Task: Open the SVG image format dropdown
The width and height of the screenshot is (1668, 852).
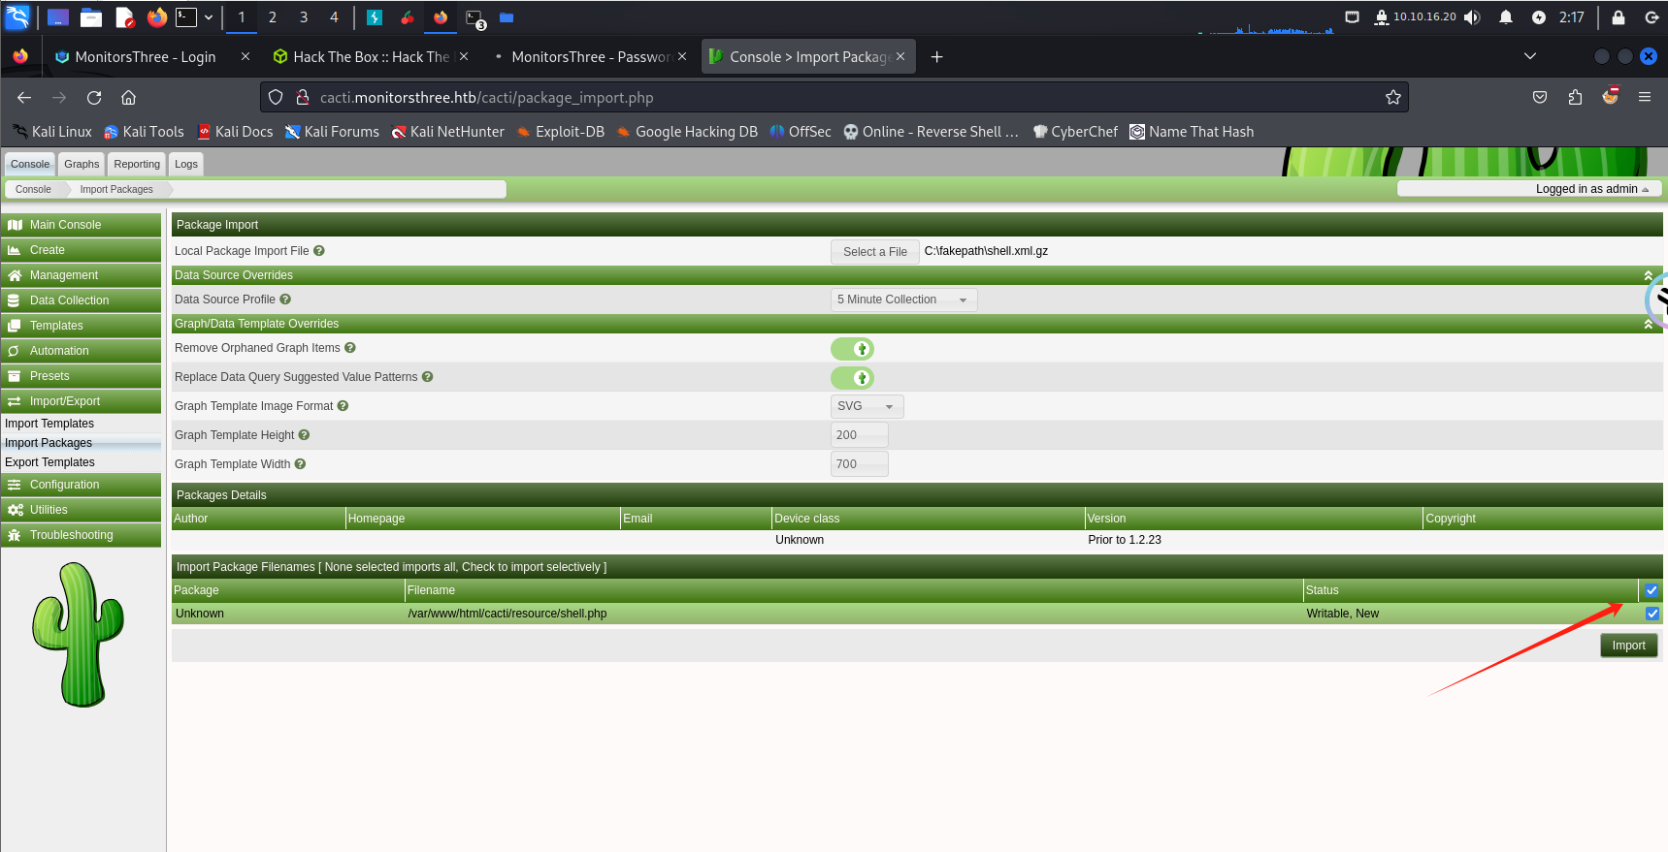Action: (867, 406)
